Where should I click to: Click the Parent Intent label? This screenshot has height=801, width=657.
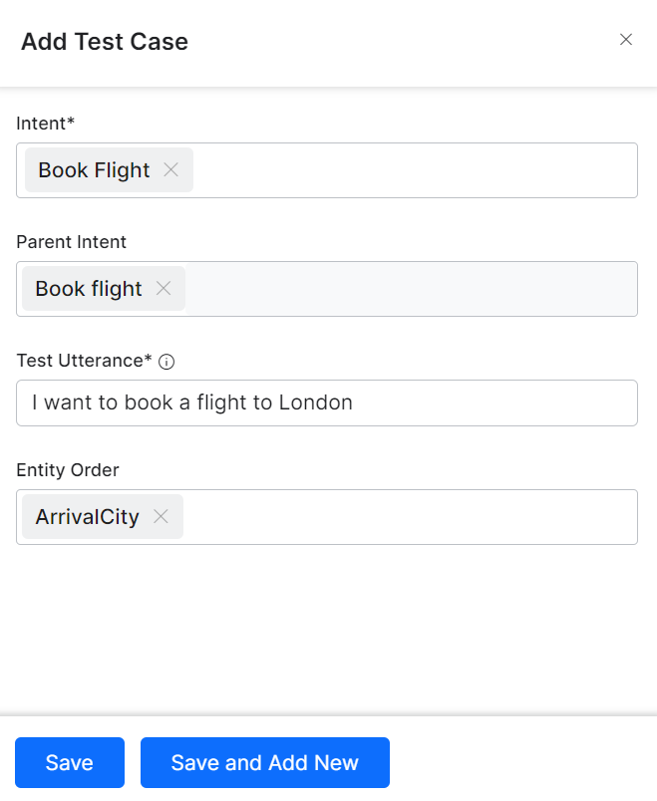pyautogui.click(x=71, y=242)
